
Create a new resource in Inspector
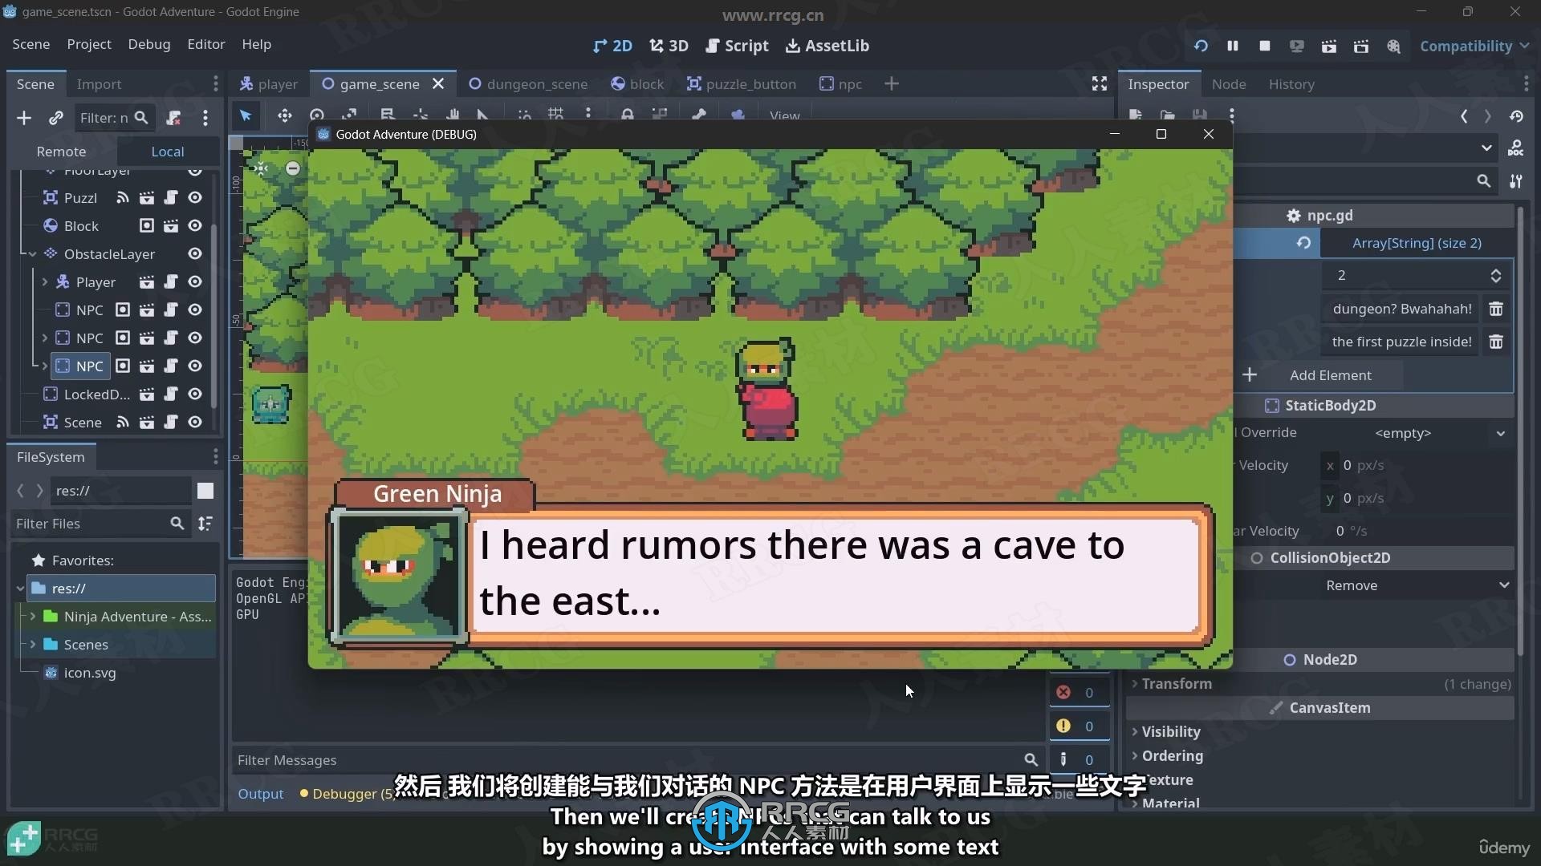coord(1136,115)
